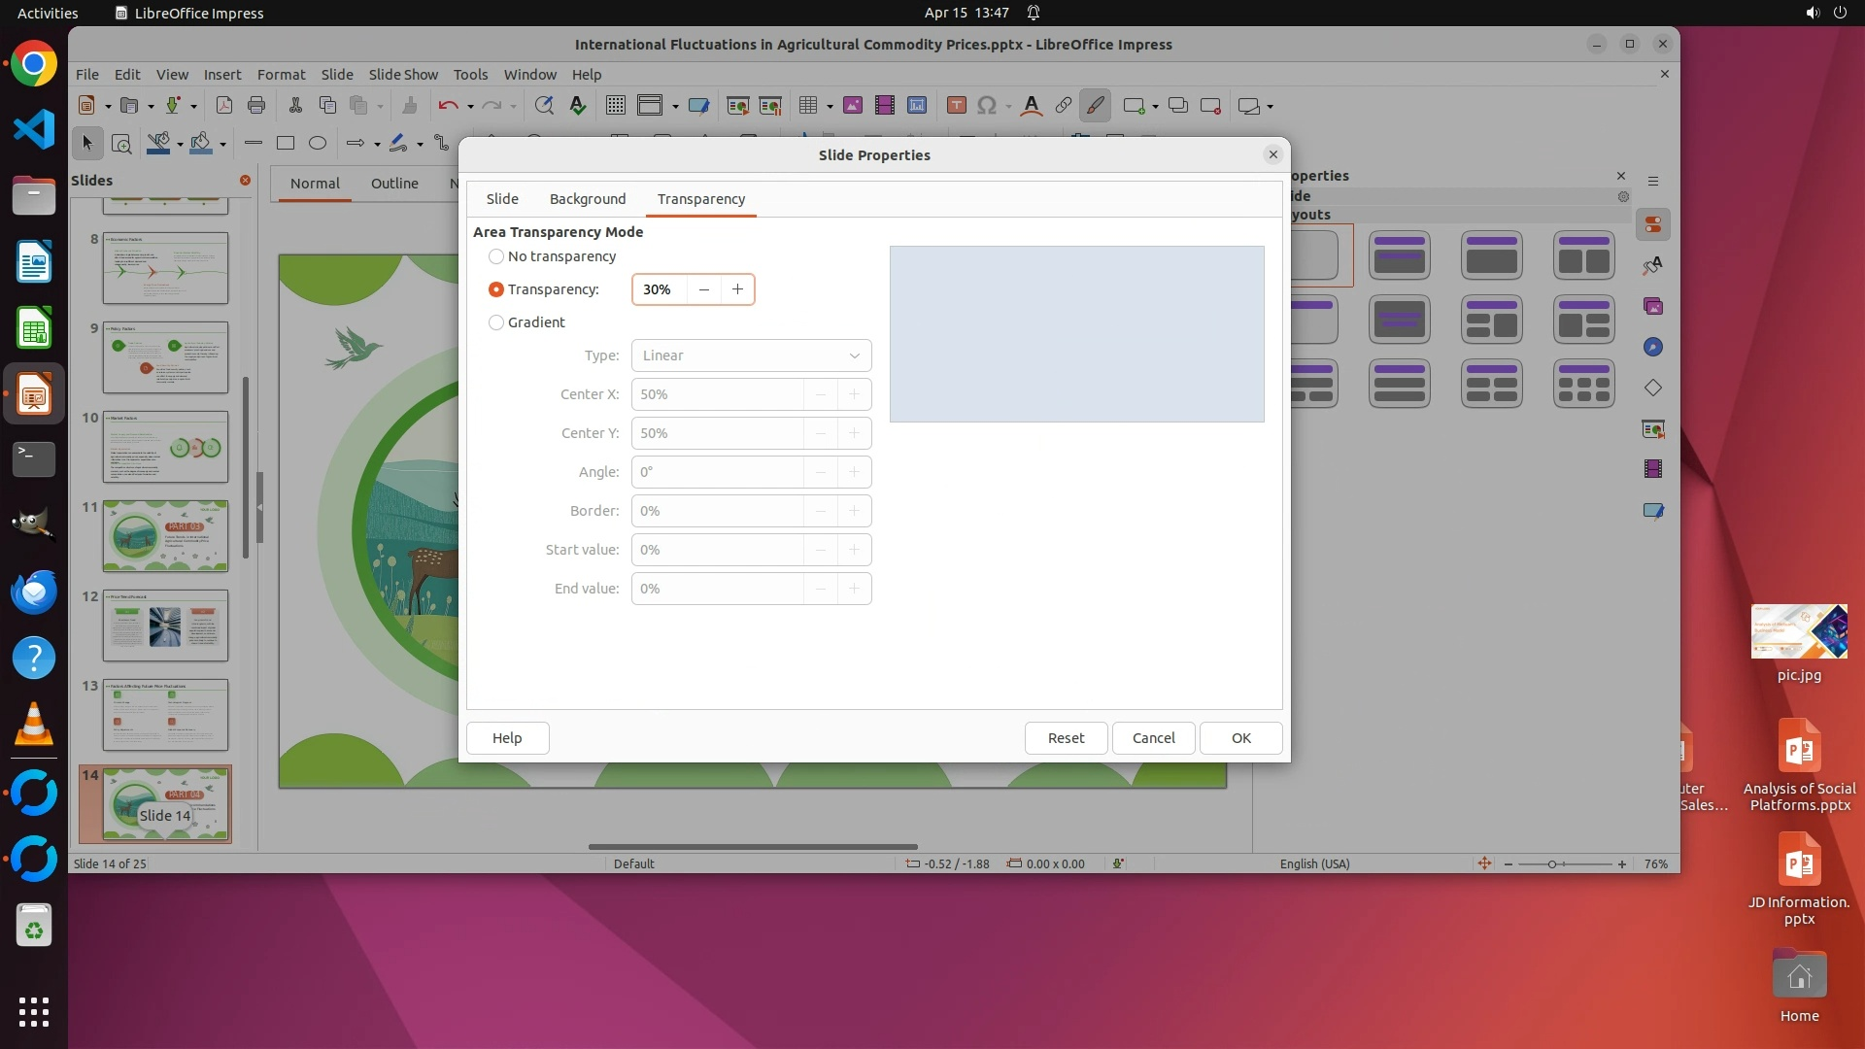The width and height of the screenshot is (1865, 1049).
Task: Open the Navigator compass icon in sidebar
Action: [x=1653, y=348]
